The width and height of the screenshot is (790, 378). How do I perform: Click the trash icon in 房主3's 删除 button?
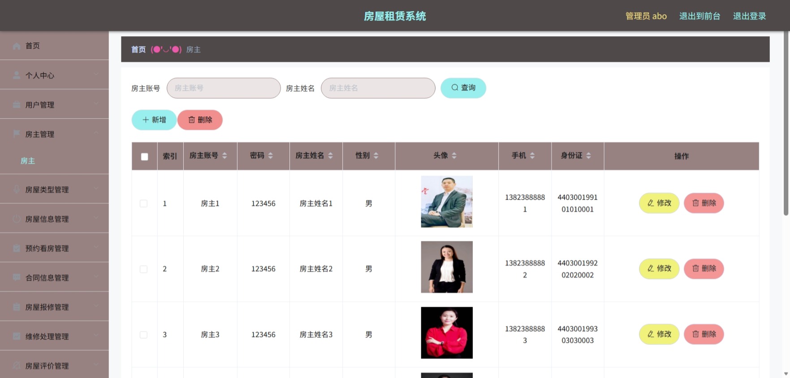click(695, 334)
